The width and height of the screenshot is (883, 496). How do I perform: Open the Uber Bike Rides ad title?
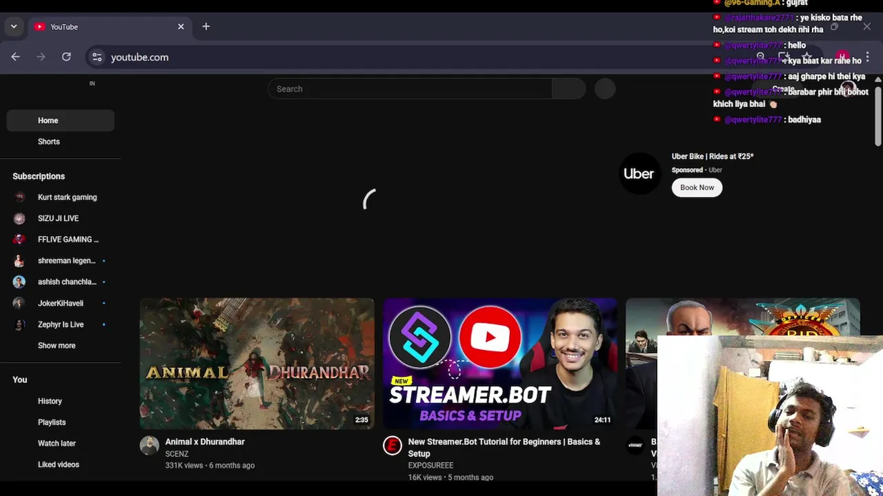tap(713, 156)
